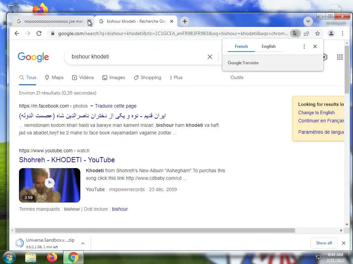Click 'Traduire cette page' link
The width and height of the screenshot is (353, 264).
[x=116, y=106]
